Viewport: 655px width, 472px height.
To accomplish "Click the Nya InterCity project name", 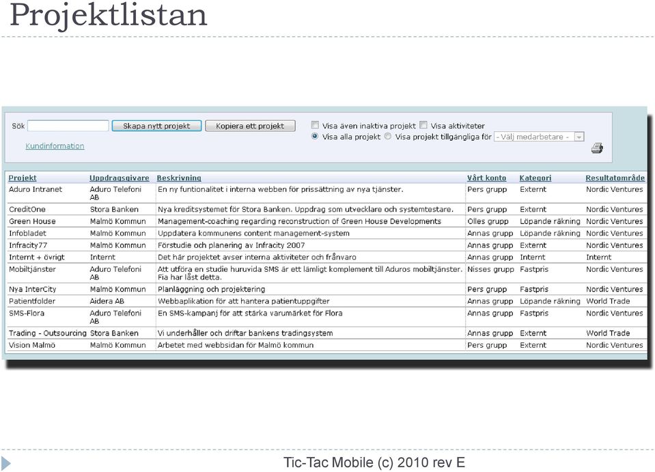I will pyautogui.click(x=33, y=289).
